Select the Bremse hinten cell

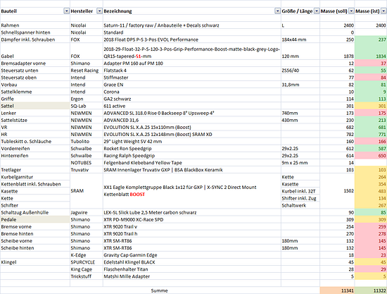tap(35, 234)
